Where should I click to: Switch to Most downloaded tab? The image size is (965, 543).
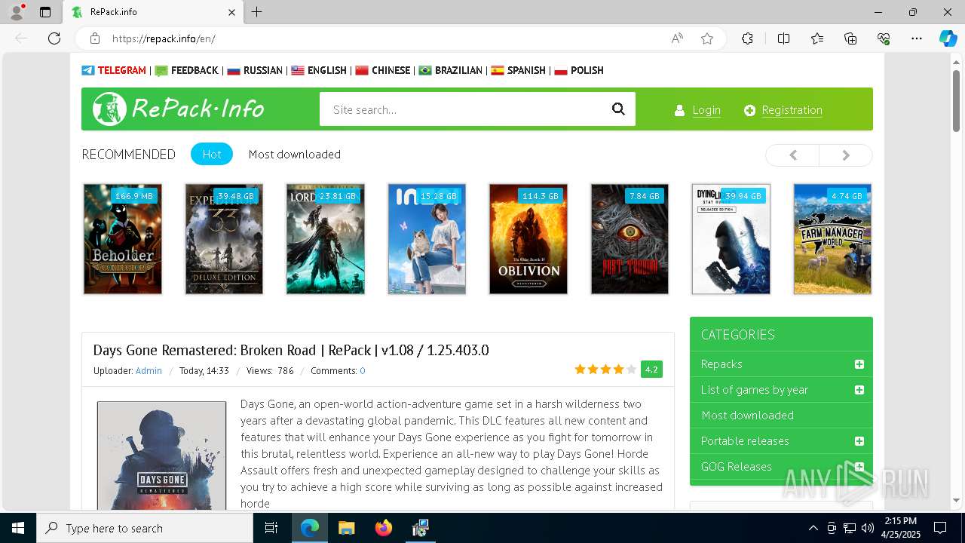tap(295, 154)
